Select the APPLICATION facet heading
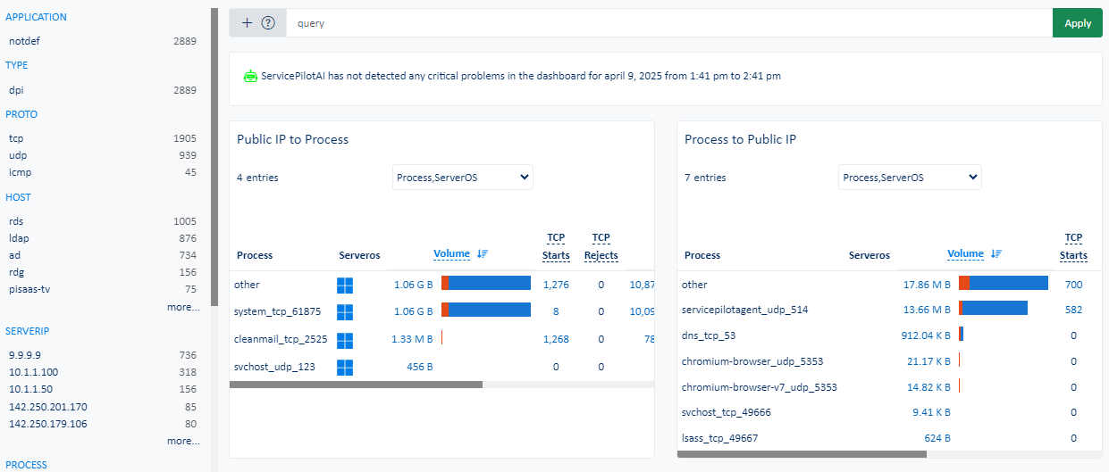This screenshot has height=472, width=1109. pyautogui.click(x=36, y=17)
